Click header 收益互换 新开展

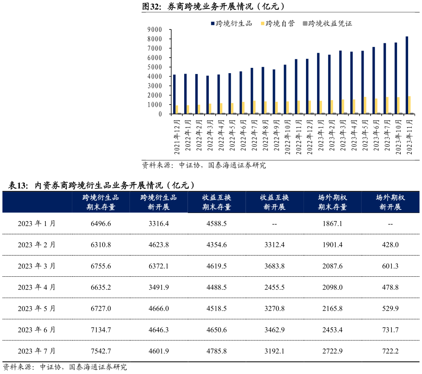coord(275,202)
